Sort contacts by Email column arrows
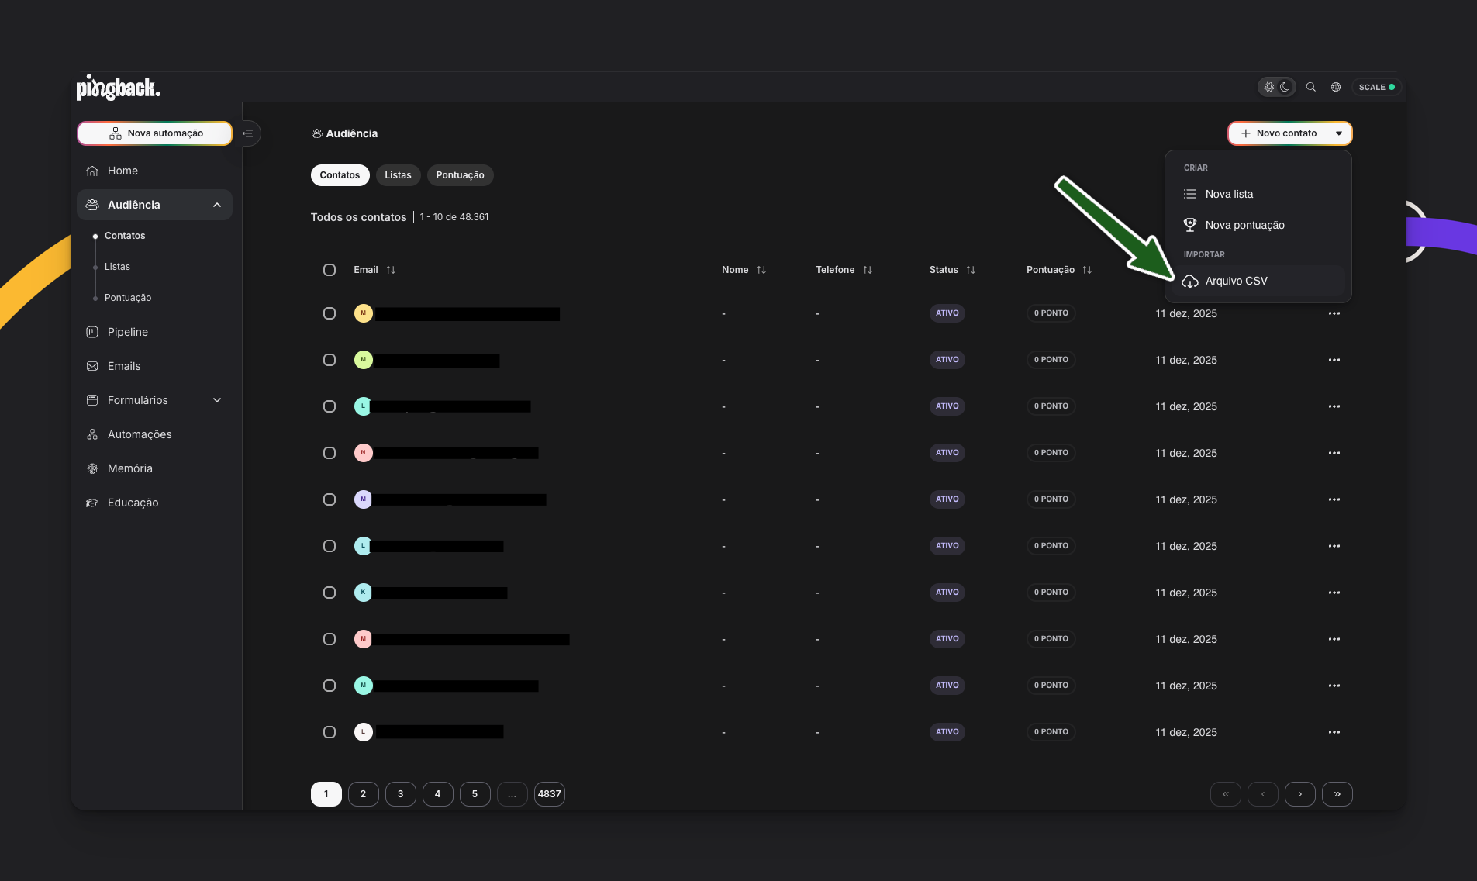 391,270
